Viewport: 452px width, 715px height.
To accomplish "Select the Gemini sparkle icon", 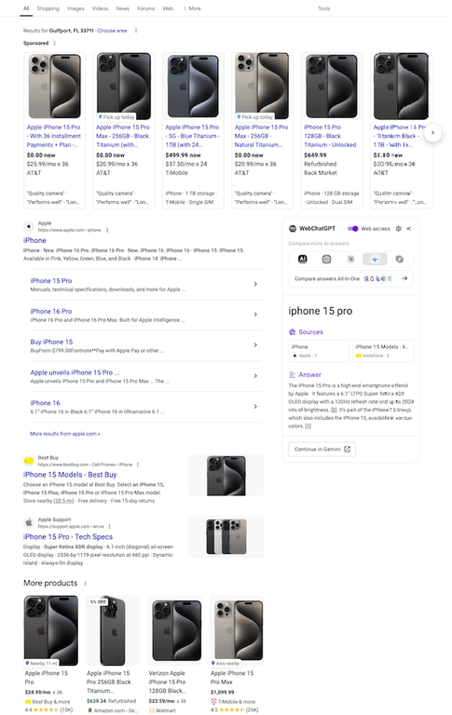I will click(375, 259).
